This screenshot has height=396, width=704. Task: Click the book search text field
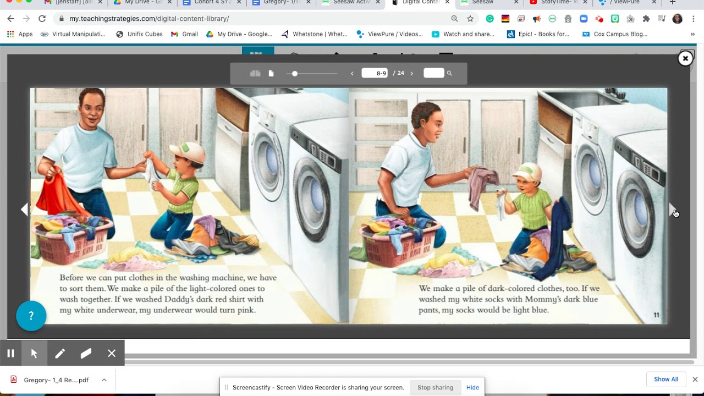(x=433, y=73)
